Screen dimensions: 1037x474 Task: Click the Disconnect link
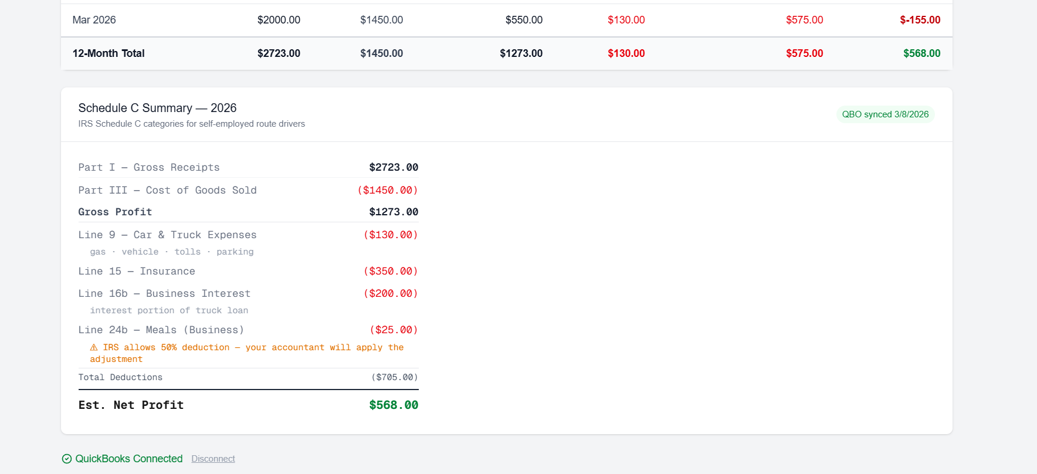(x=213, y=459)
